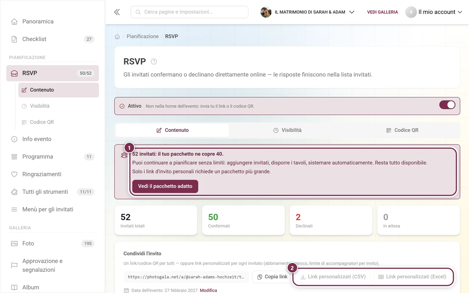Image resolution: width=469 pixels, height=293 pixels.
Task: Click the invitation URL field
Action: [x=186, y=277]
